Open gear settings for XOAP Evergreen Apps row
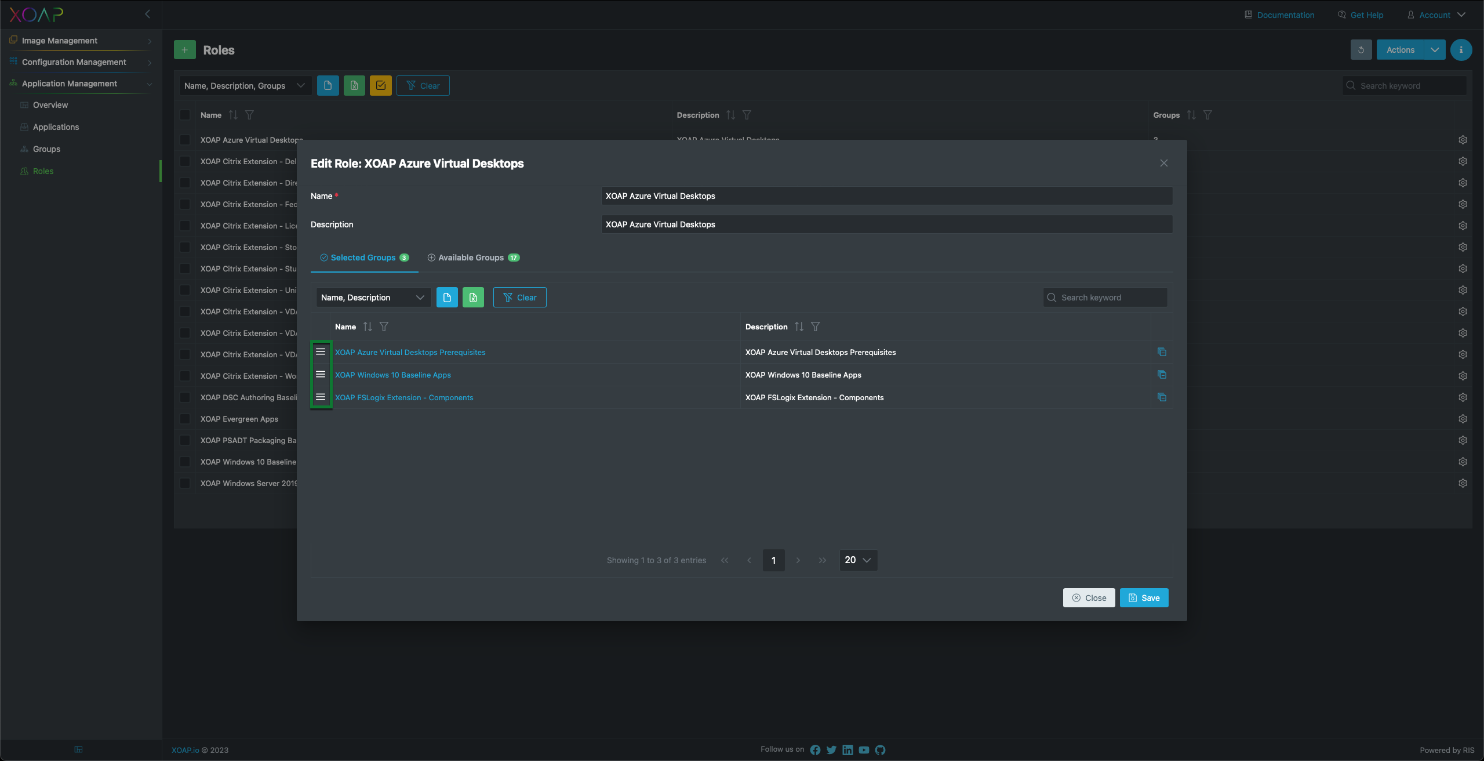The height and width of the screenshot is (761, 1484). 1463,419
